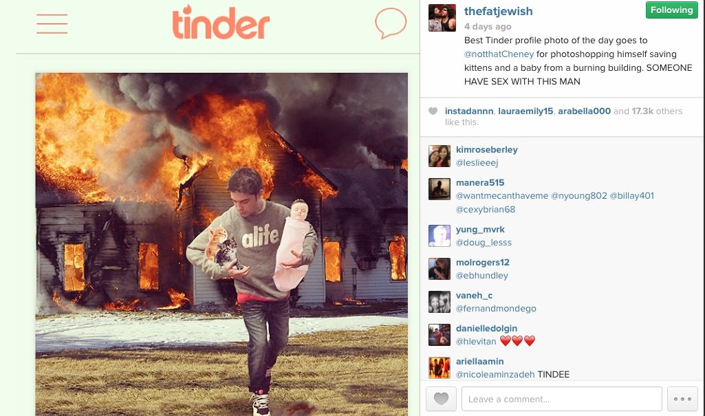Open the thefatjewish username link
The image size is (705, 416).
(498, 11)
